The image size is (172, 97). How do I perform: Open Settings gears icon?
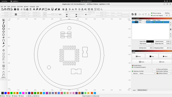tap(56, 9)
